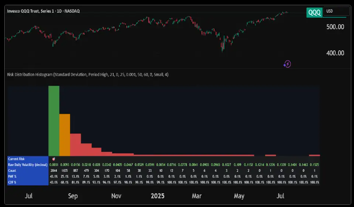Screen dimensions: 354x207
Task: Select the 400.00 price axis label
Action: [335, 53]
